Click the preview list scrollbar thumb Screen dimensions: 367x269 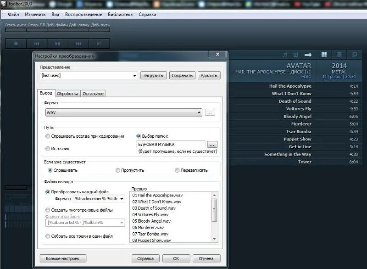pos(214,210)
